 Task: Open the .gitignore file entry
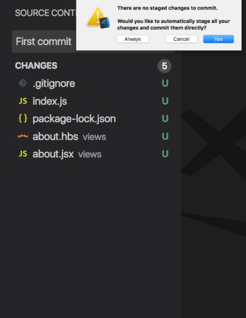tap(93, 84)
